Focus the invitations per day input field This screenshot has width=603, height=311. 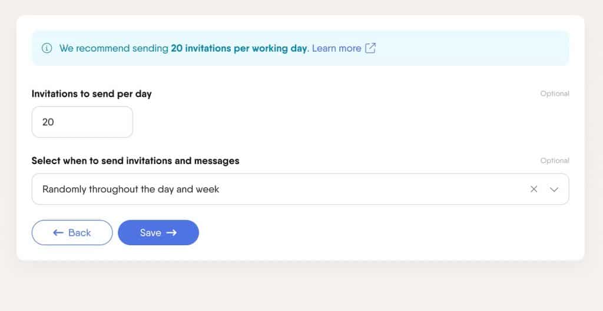(82, 122)
